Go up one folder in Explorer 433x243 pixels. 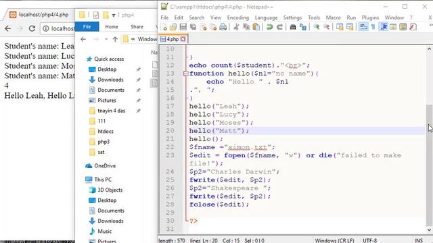(x=115, y=39)
